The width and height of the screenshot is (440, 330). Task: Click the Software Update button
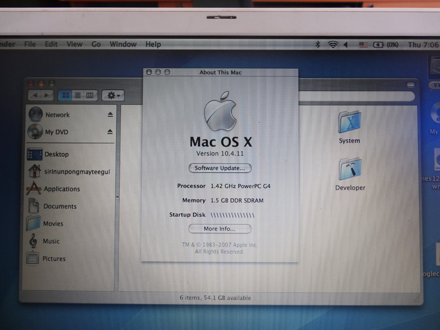tap(220, 168)
